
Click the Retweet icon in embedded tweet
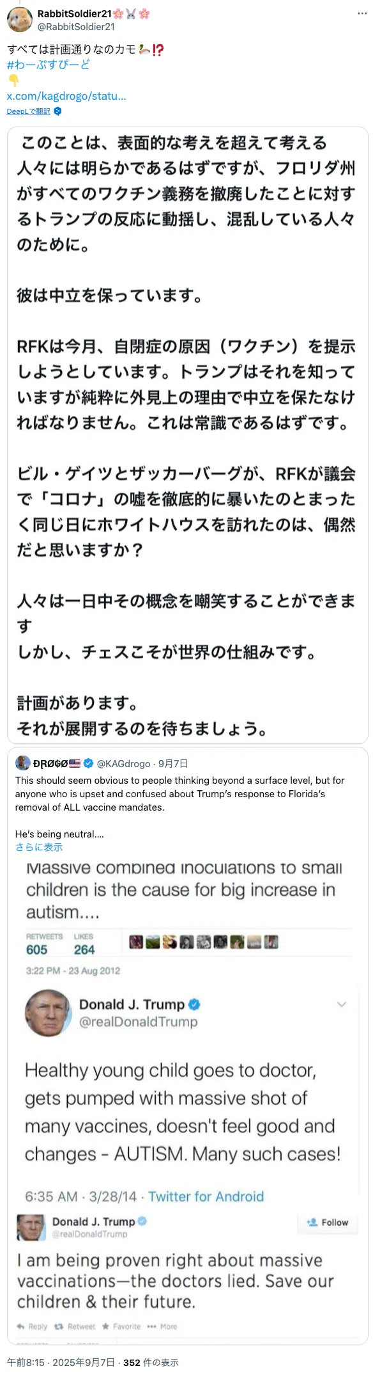(x=59, y=1326)
